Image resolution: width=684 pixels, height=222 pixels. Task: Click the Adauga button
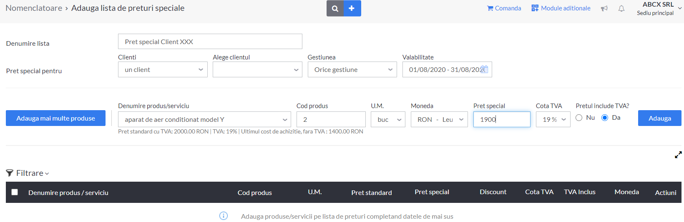660,118
